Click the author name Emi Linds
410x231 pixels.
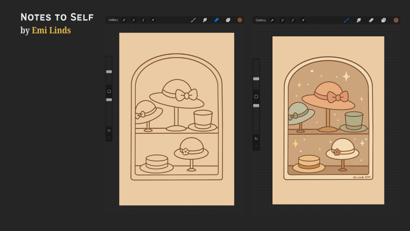point(51,30)
